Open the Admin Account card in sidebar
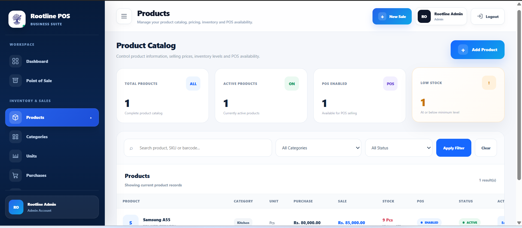Image resolution: width=522 pixels, height=228 pixels. pos(52,207)
